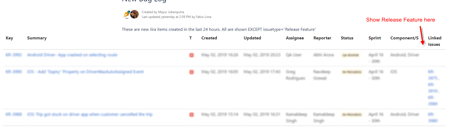Open summary about 'Expiry' Property on DriverWasAutoAssigned Event

coord(85,72)
